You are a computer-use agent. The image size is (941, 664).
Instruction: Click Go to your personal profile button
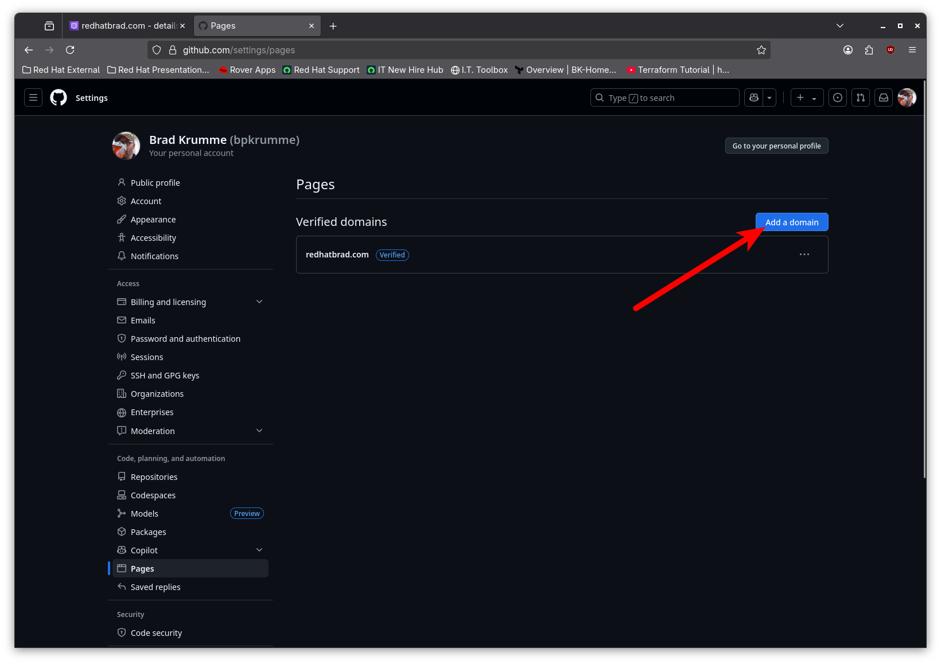coord(776,146)
